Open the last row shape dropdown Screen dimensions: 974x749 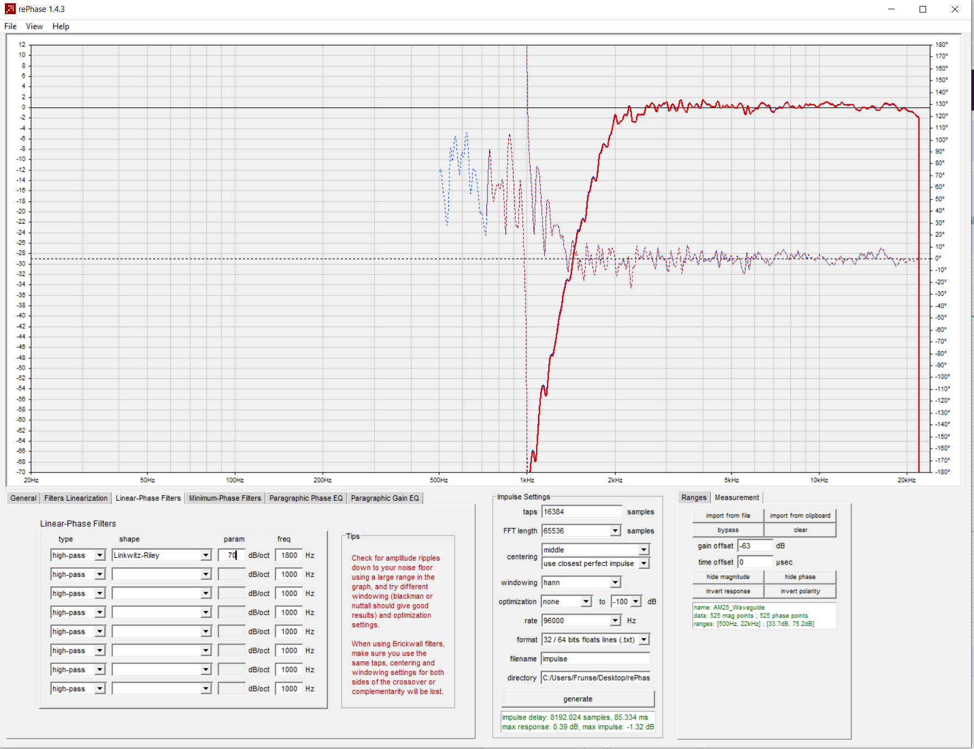pyautogui.click(x=205, y=689)
